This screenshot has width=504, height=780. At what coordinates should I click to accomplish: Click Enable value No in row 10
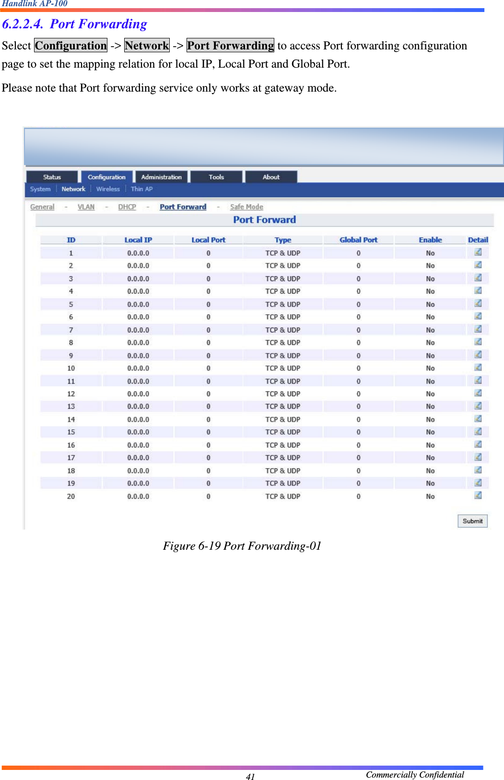430,368
